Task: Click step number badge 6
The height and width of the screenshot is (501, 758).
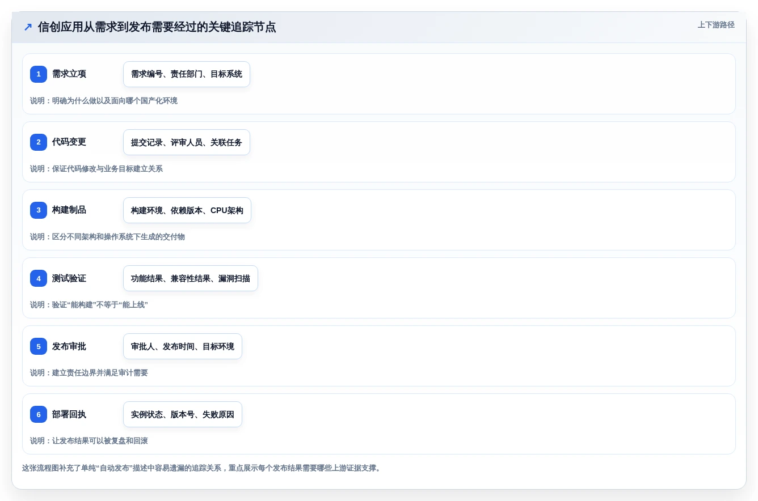Action: [39, 414]
